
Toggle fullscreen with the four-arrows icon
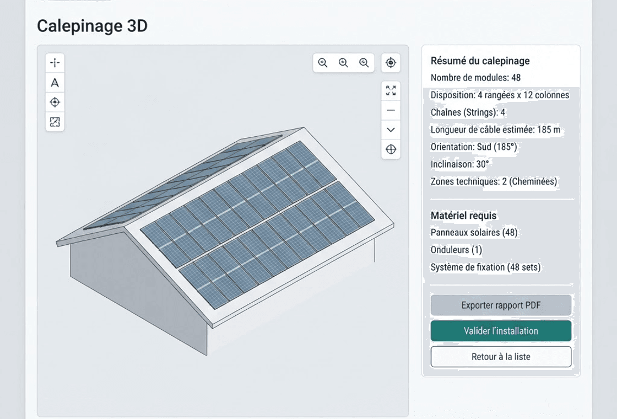[x=391, y=90]
